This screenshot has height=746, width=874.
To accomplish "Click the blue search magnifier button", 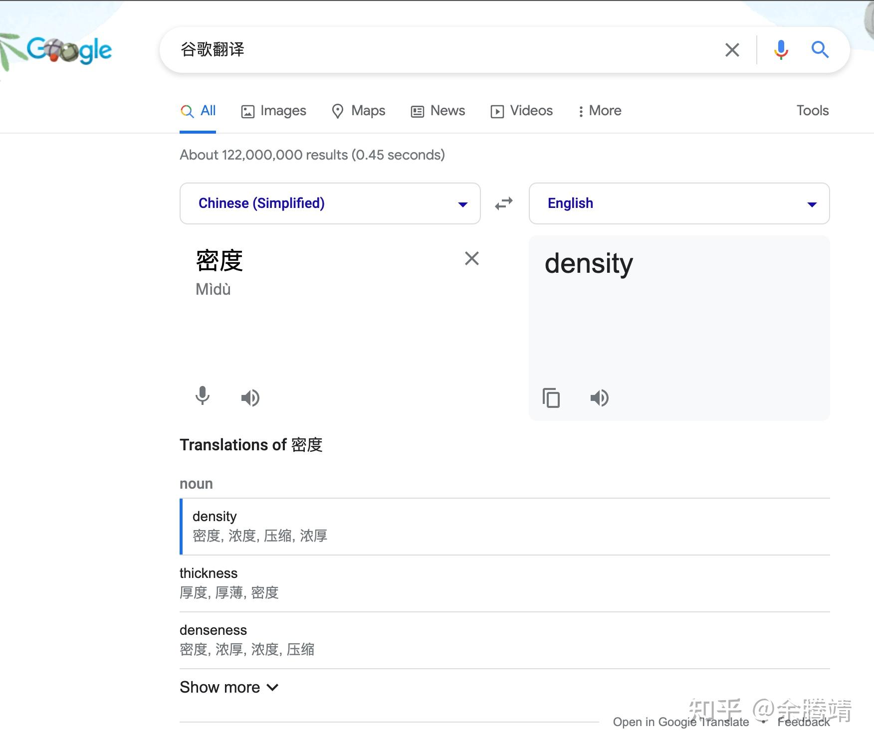I will [x=820, y=50].
